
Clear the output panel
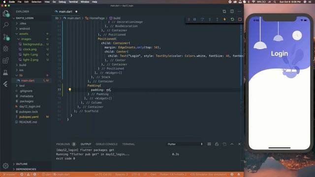coord(209,144)
